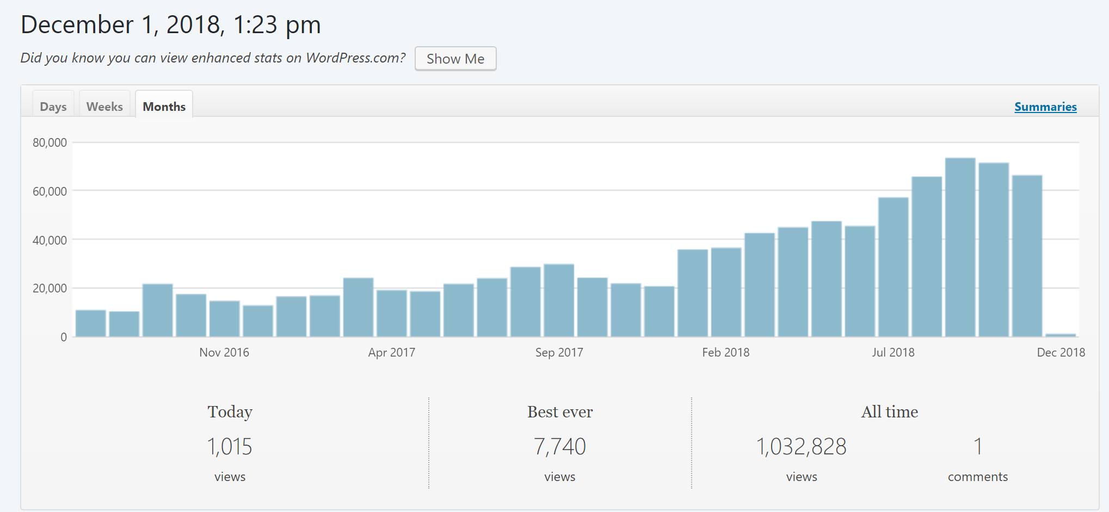Click the All time comments count

(x=977, y=447)
